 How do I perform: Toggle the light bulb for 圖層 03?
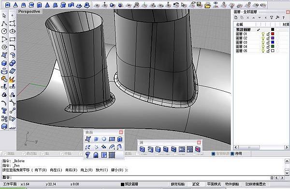(x=263, y=42)
